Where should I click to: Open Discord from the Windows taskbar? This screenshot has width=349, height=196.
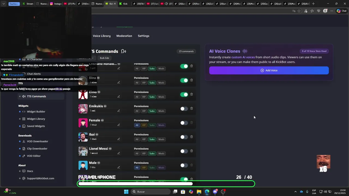pyautogui.click(x=215, y=192)
